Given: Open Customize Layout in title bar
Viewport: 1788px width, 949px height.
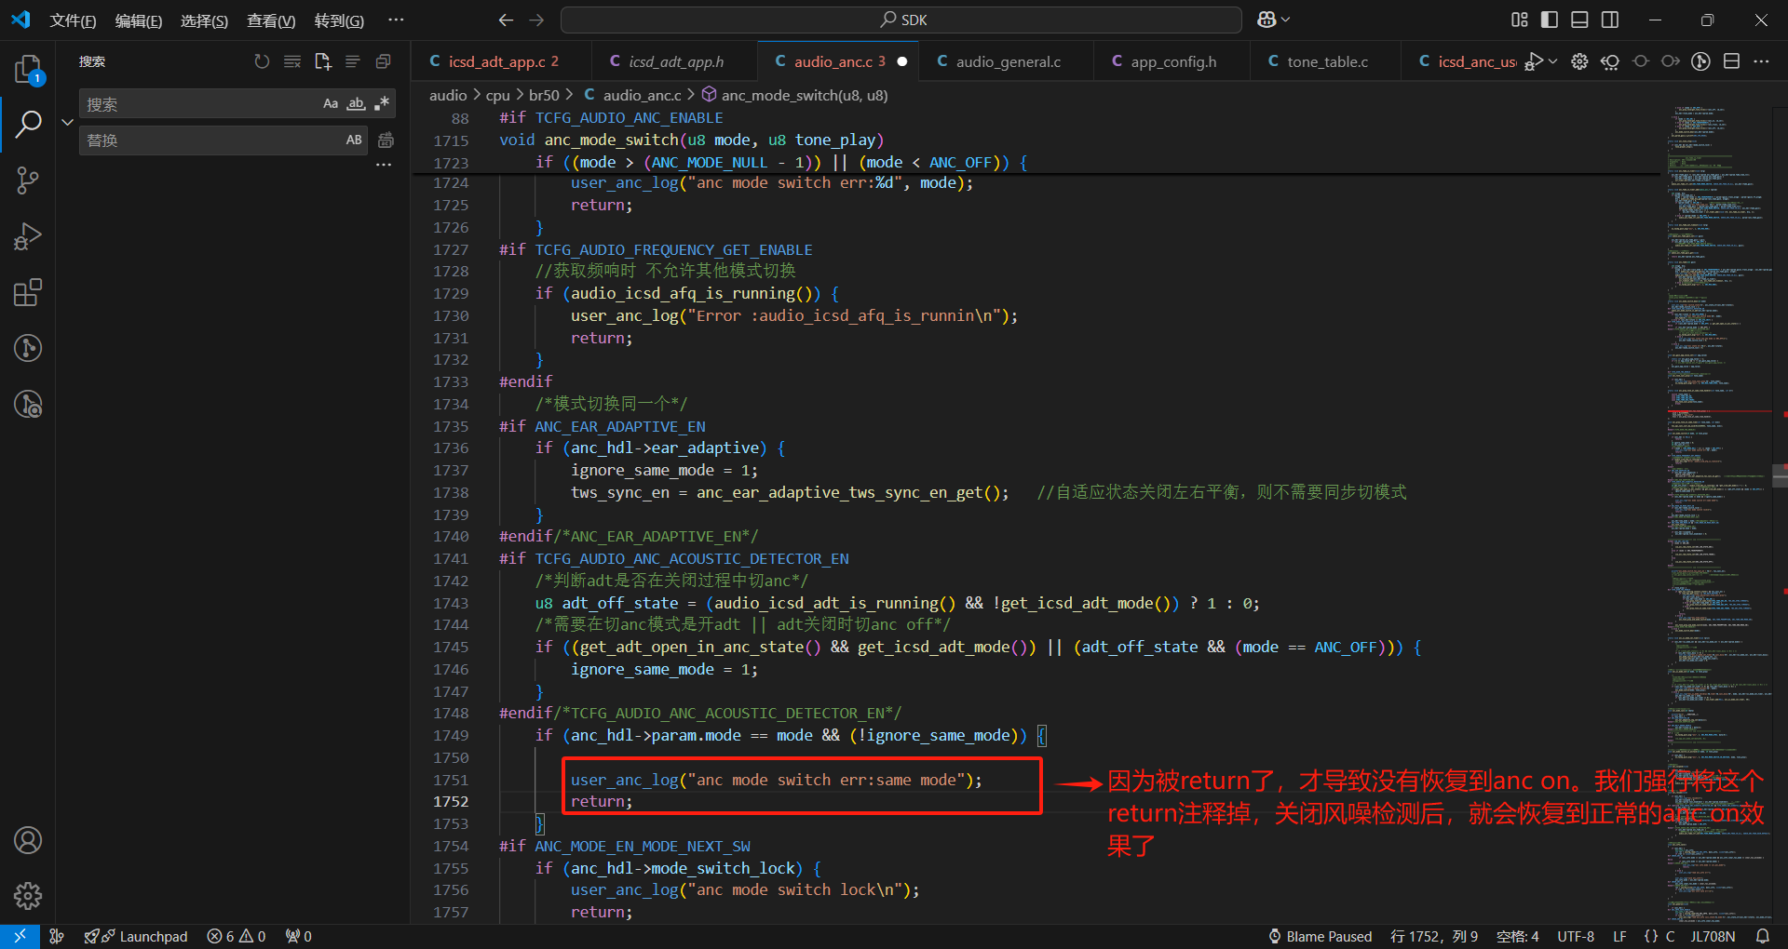Looking at the screenshot, I should click(x=1520, y=20).
